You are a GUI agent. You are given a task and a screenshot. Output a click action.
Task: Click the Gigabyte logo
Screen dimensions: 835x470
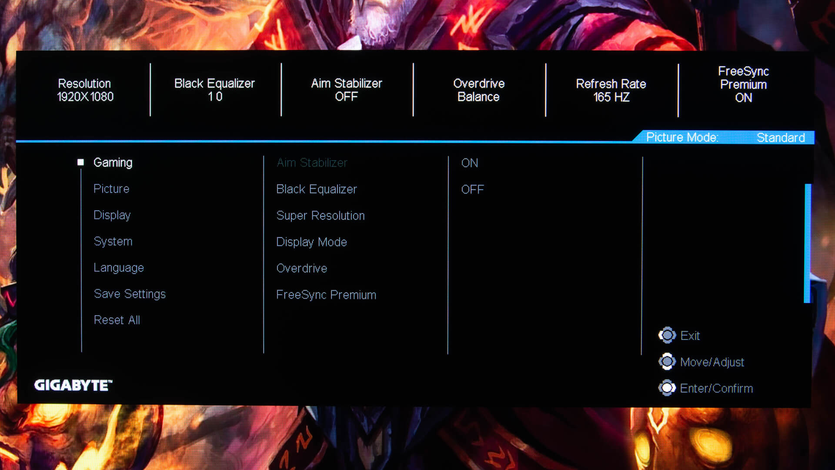(x=73, y=385)
